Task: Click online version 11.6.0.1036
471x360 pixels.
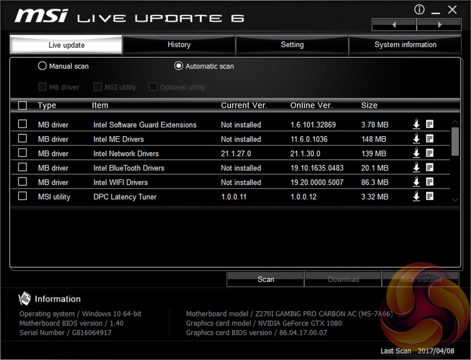Action: click(309, 139)
